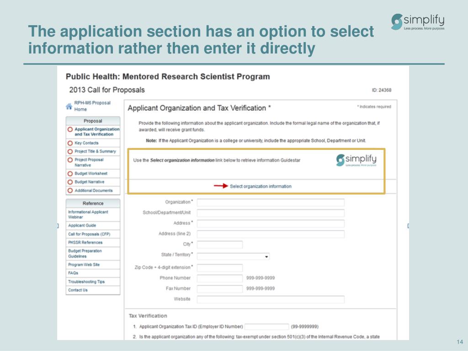Click the Tax ID (Employer ID Number) field
Image resolution: width=468 pixels, height=351 pixels.
(266, 327)
